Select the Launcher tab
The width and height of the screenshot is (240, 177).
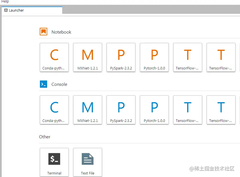[32, 10]
